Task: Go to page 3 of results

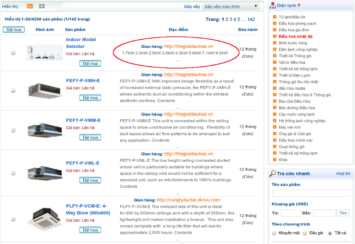Action: (x=231, y=19)
